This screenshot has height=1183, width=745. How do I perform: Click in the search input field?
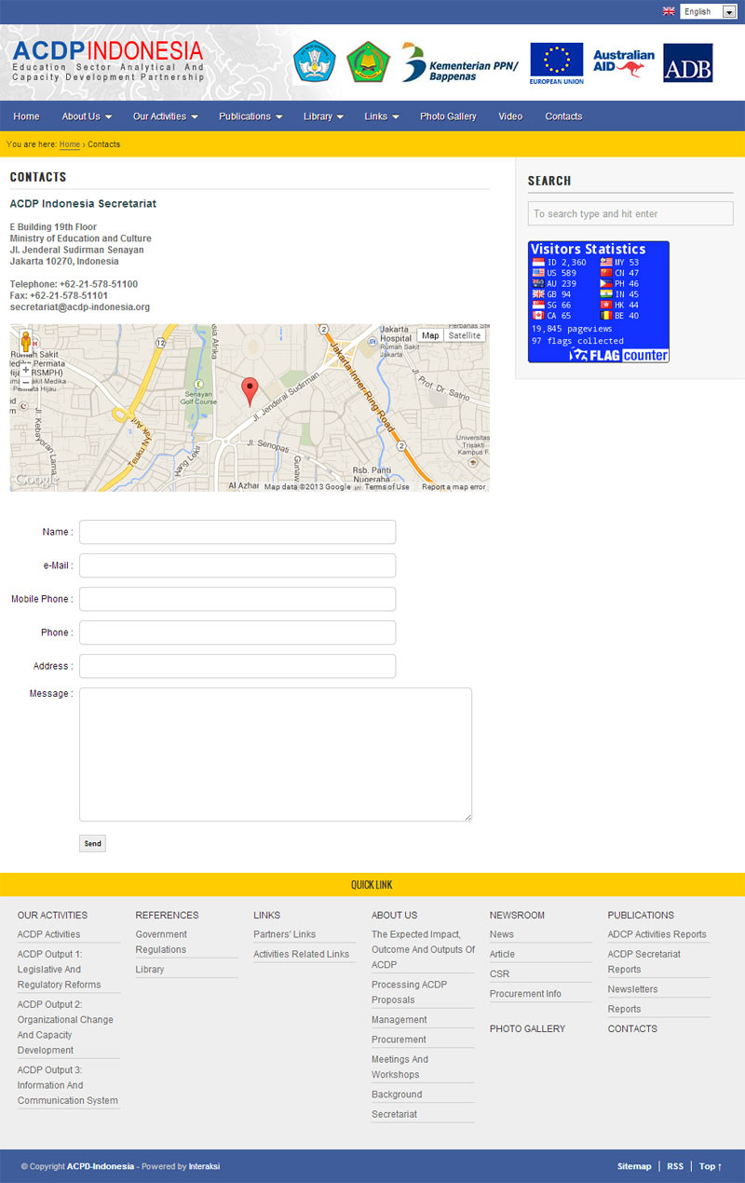pos(630,213)
